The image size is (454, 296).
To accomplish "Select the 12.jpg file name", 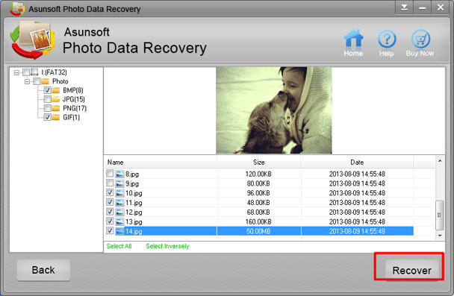I will pos(134,212).
